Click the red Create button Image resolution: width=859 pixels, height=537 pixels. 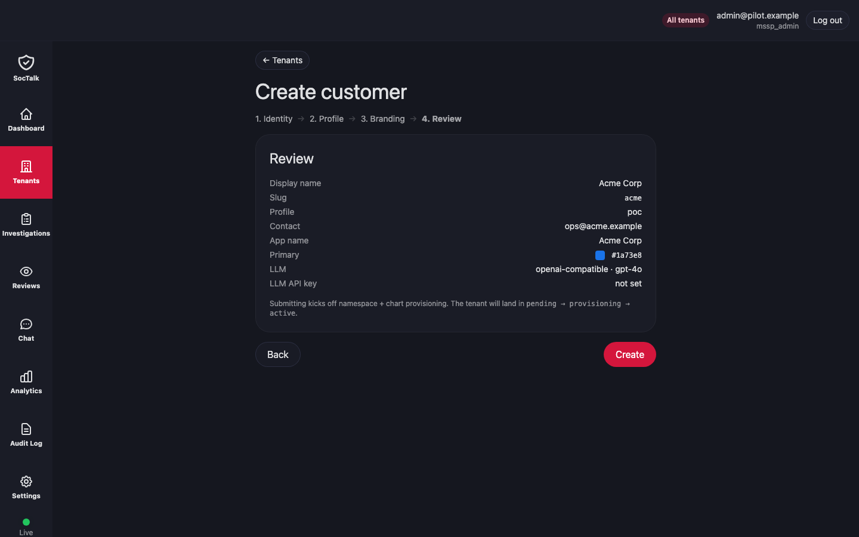coord(630,354)
